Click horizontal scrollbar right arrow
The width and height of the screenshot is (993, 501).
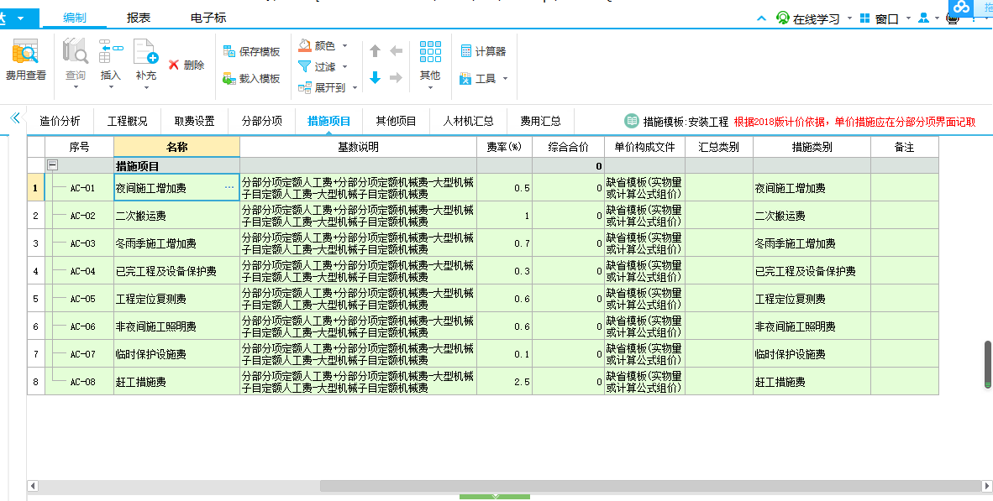pyautogui.click(x=986, y=486)
